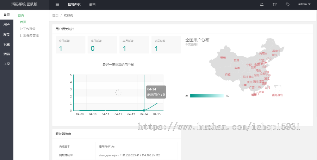Click the 最近一周新增的用户量 chart title
The image size is (317, 160).
tap(118, 65)
